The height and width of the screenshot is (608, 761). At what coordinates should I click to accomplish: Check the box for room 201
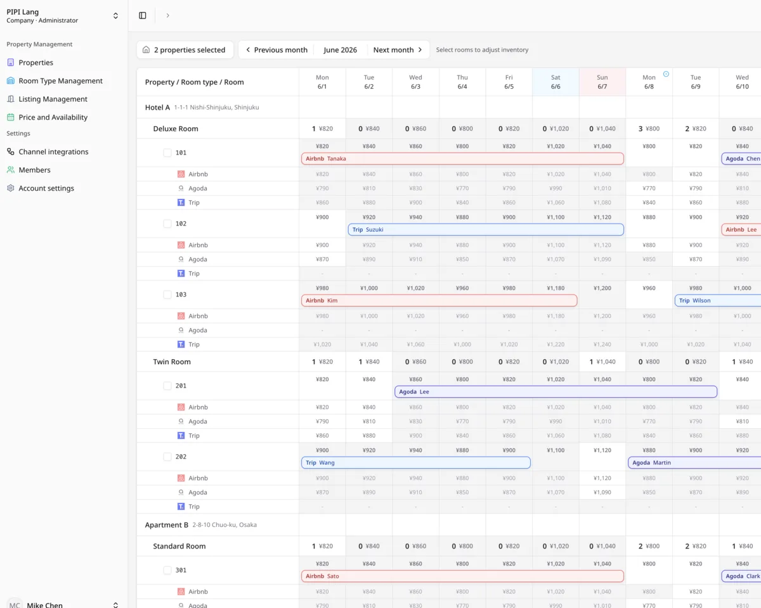coord(167,386)
